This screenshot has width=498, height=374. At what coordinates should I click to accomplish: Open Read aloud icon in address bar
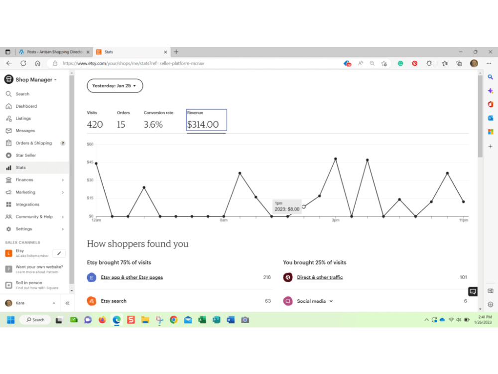[361, 63]
